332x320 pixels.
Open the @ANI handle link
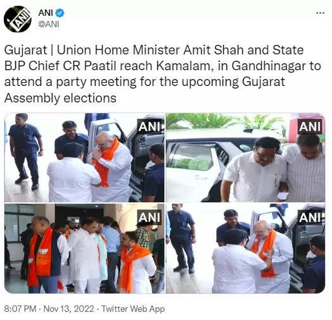coord(49,25)
